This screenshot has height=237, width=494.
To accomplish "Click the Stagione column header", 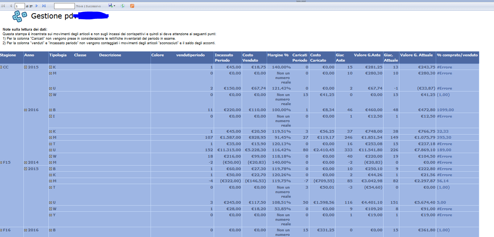I will [x=8, y=55].
